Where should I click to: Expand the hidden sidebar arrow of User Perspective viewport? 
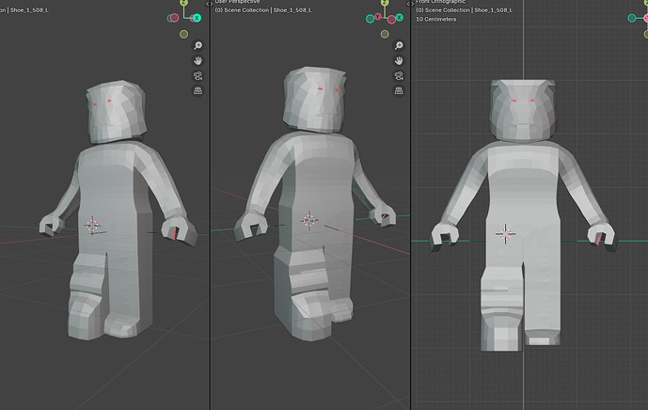click(x=408, y=4)
